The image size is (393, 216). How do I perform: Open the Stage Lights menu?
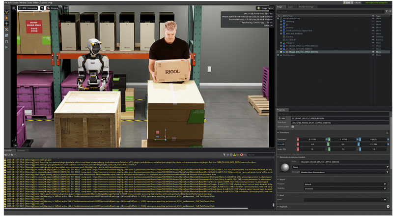click(265, 8)
